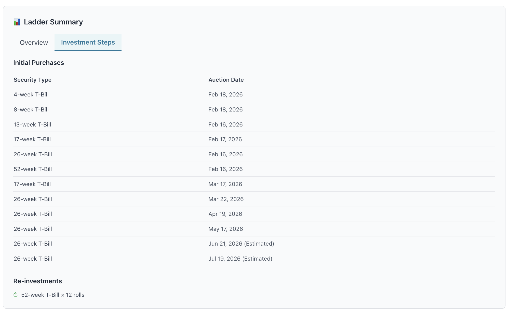Click the 26-week T-Bill dated May 17, 2026
This screenshot has height=311, width=508.
point(33,229)
